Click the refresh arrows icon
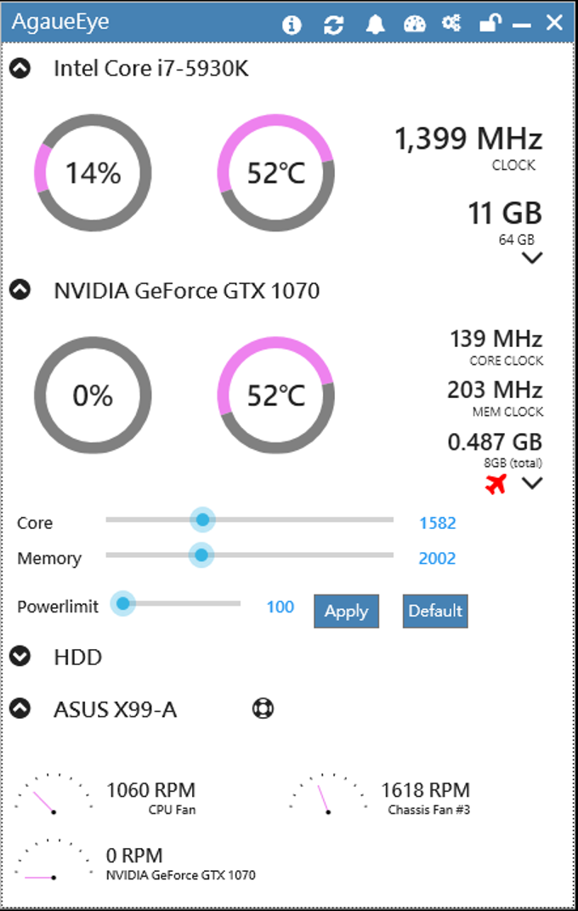This screenshot has width=578, height=911. pos(334,25)
